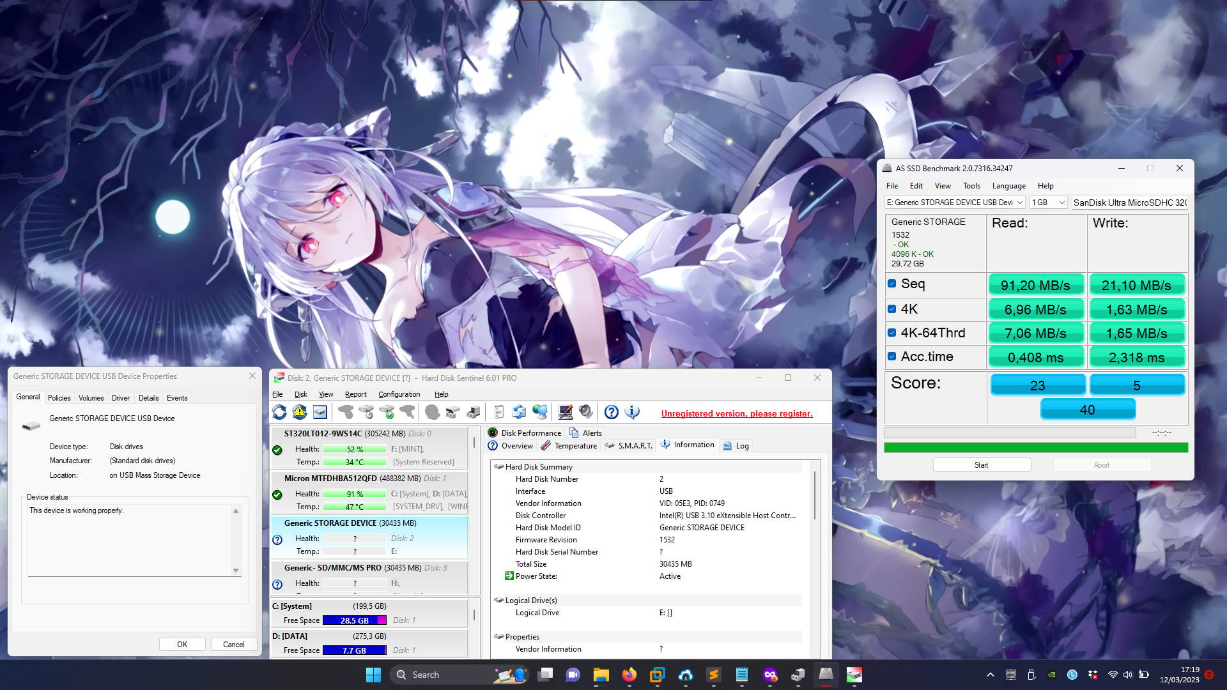1227x690 pixels.
Task: Switch to the Details tab in device properties
Action: coord(148,398)
